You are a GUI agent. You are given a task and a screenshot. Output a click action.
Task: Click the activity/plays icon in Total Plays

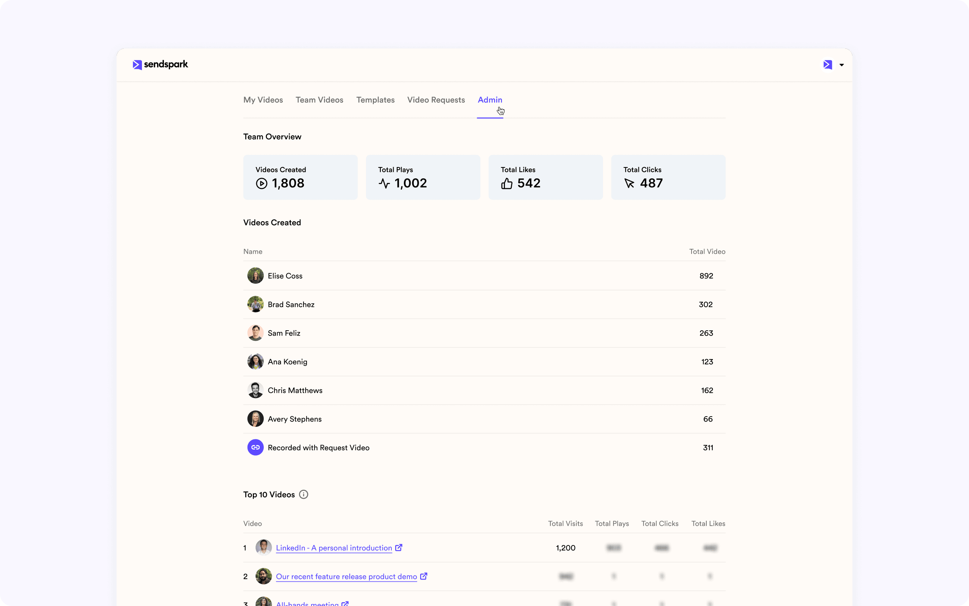coord(384,183)
